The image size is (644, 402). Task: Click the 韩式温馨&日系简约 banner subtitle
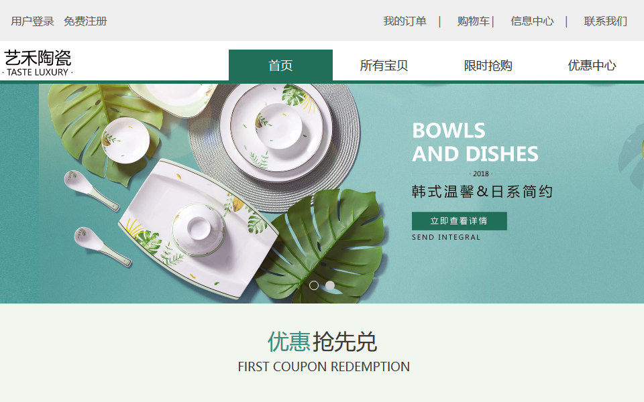coord(482,192)
